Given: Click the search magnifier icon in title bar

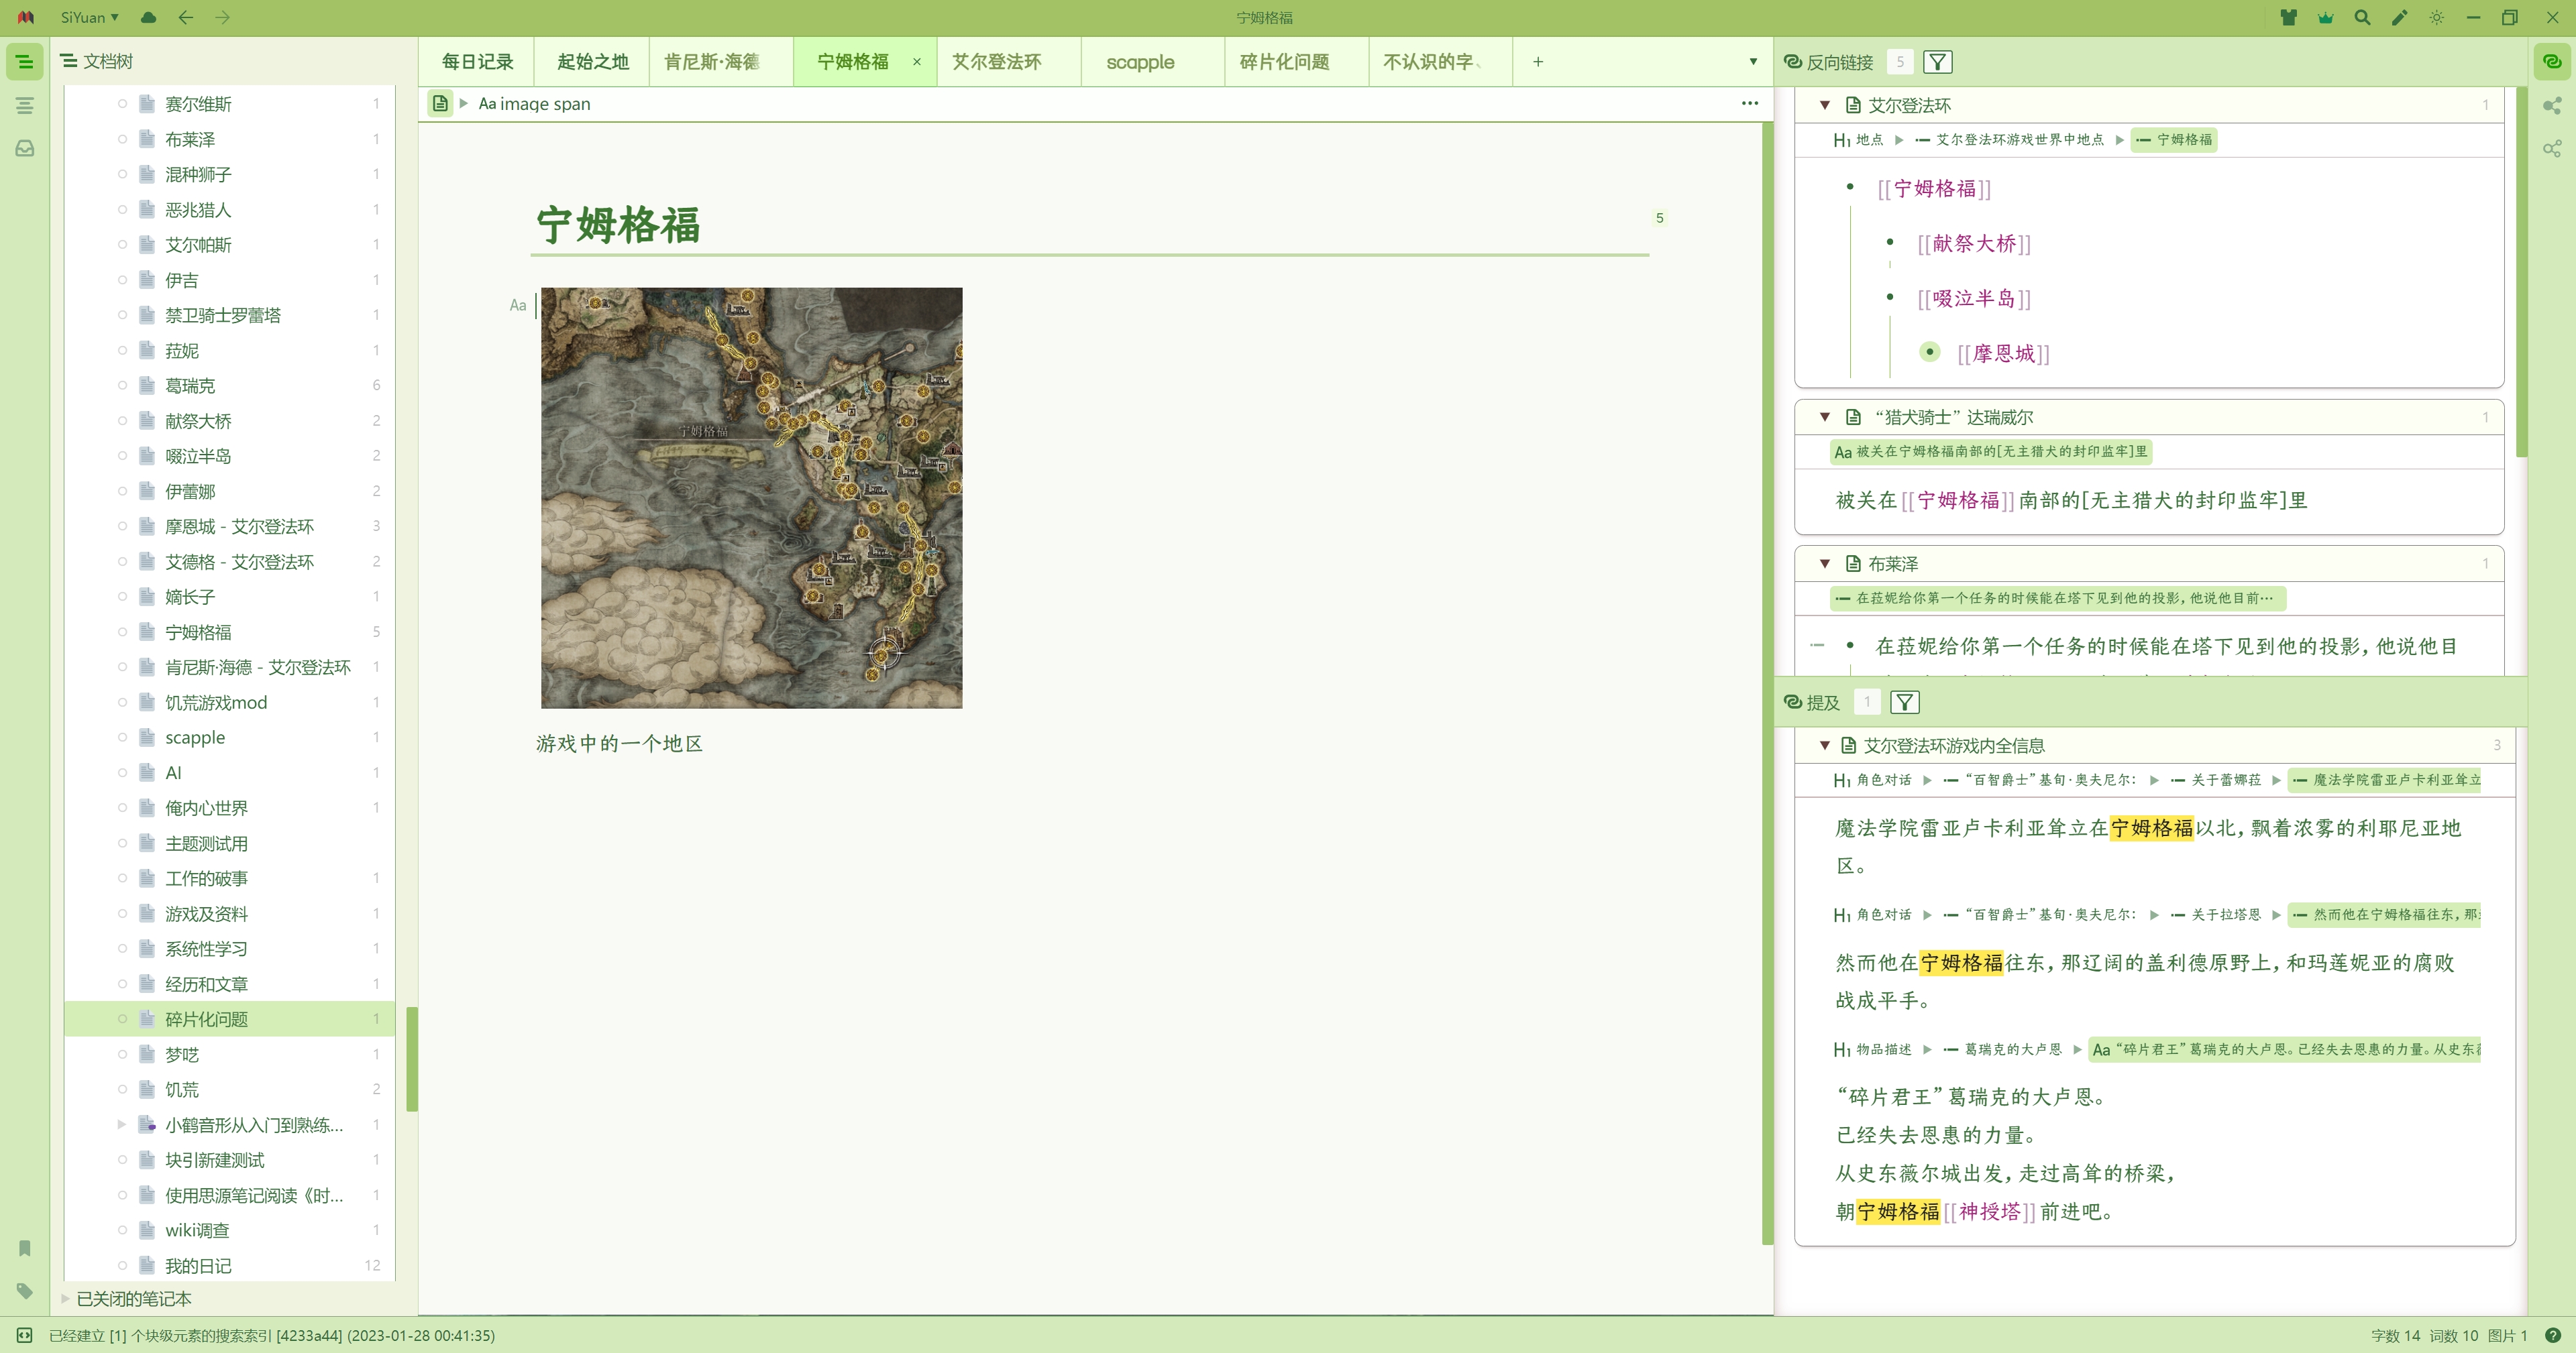Looking at the screenshot, I should click(x=2362, y=17).
